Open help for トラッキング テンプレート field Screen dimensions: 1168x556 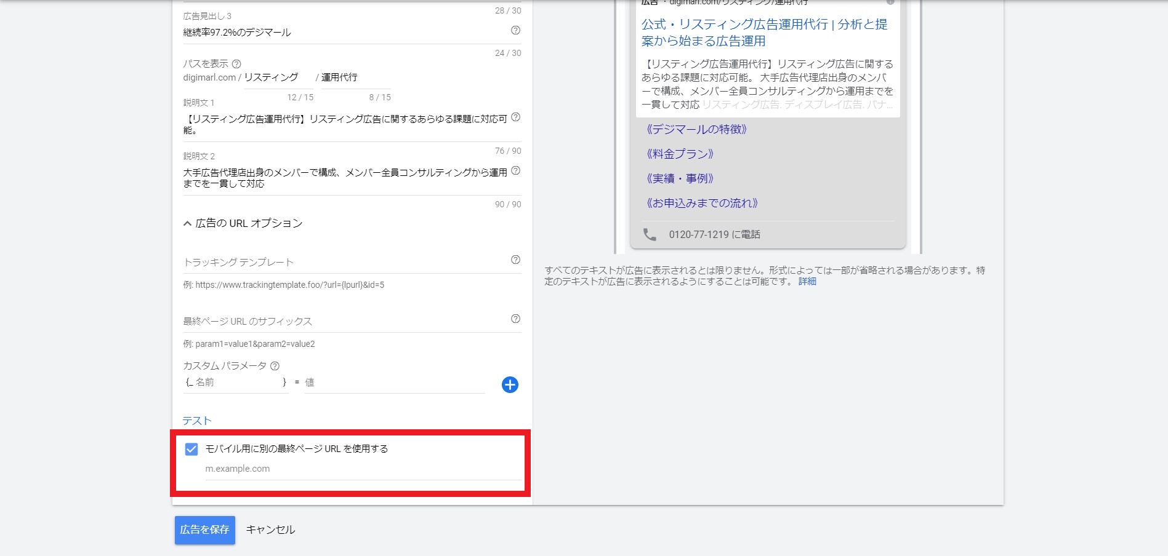pos(516,260)
